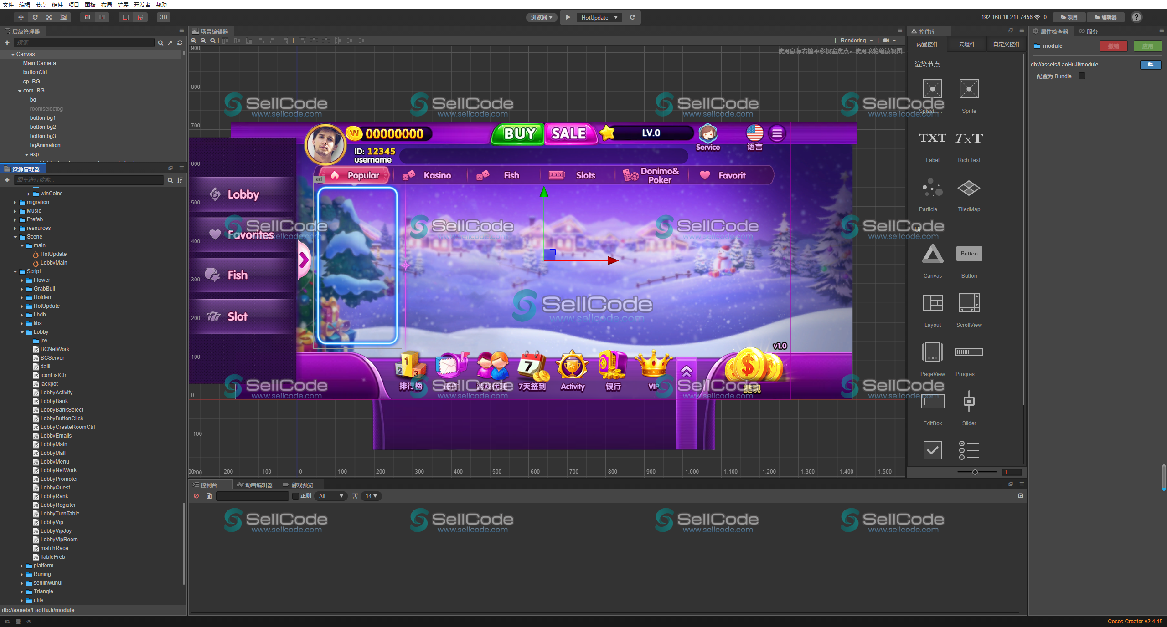This screenshot has width=1167, height=627.
Task: Select the rect transform tool
Action: pos(63,17)
